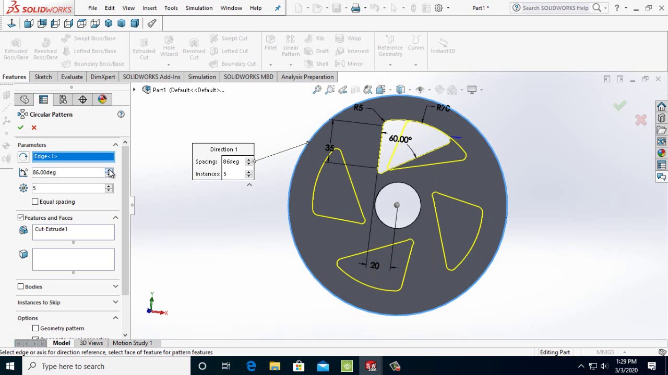Open File Explorer from the taskbar
The image size is (668, 375).
click(275, 366)
